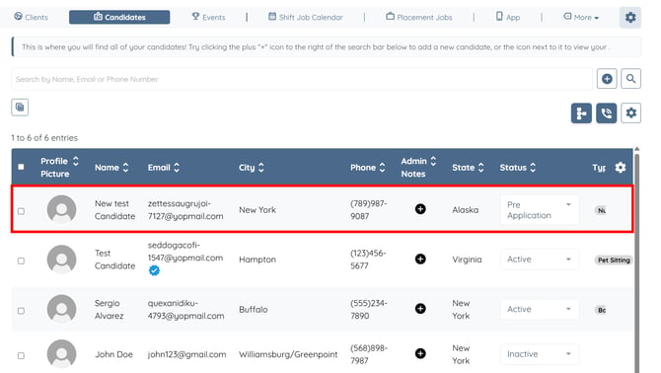Switch to the Clients tab
This screenshot has height=373, width=661.
click(x=31, y=18)
